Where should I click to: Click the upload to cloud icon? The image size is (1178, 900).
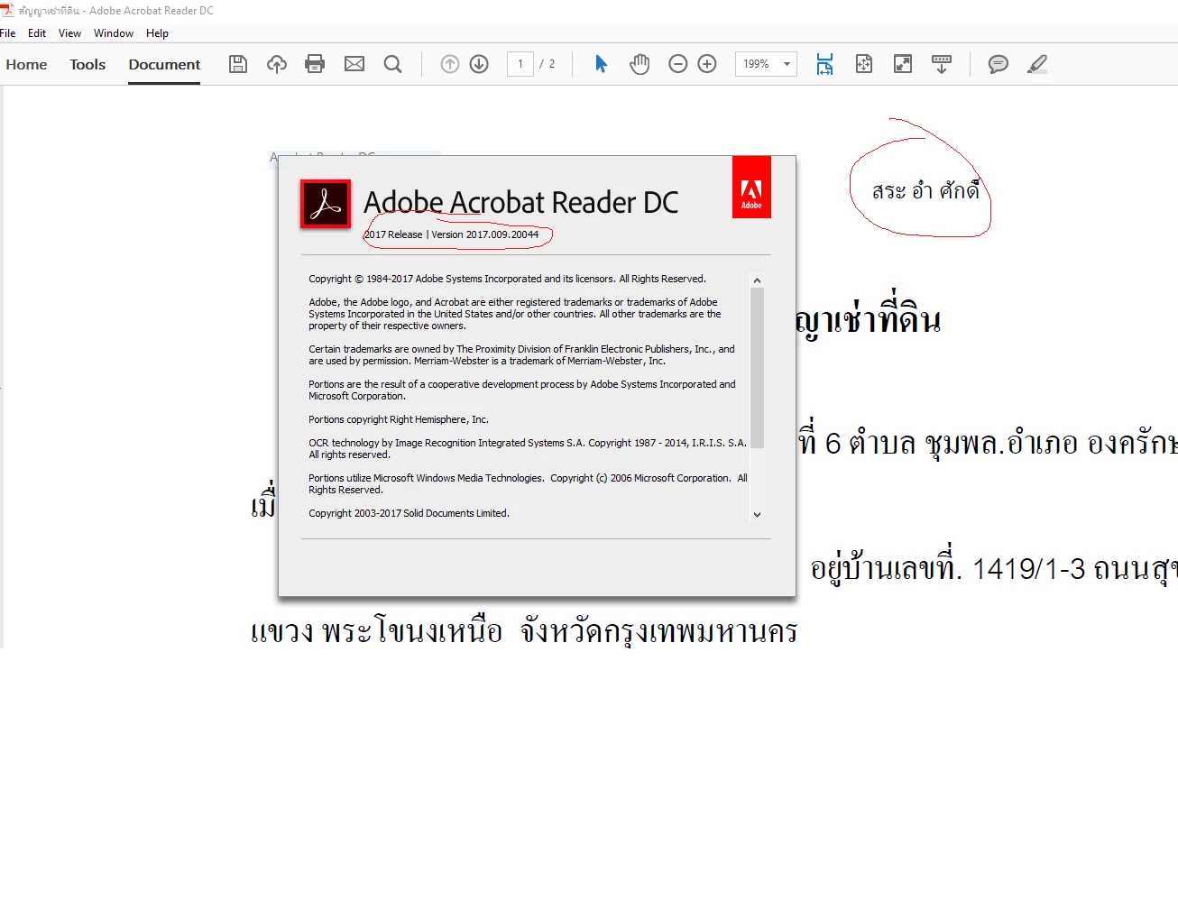tap(277, 64)
